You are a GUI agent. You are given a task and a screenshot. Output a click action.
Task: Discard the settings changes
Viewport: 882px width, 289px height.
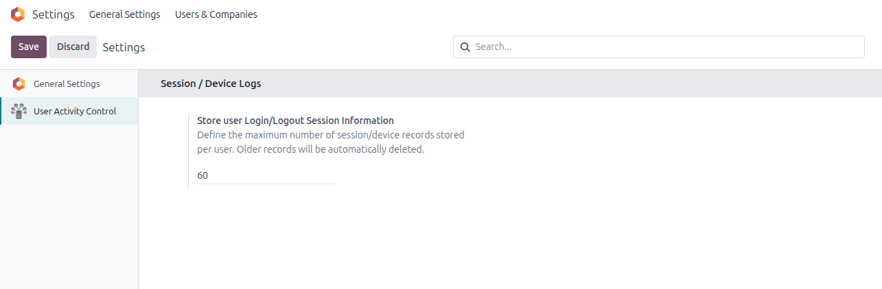[x=73, y=47]
